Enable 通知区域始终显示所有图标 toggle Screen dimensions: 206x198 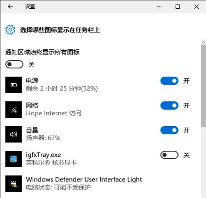tap(14, 64)
